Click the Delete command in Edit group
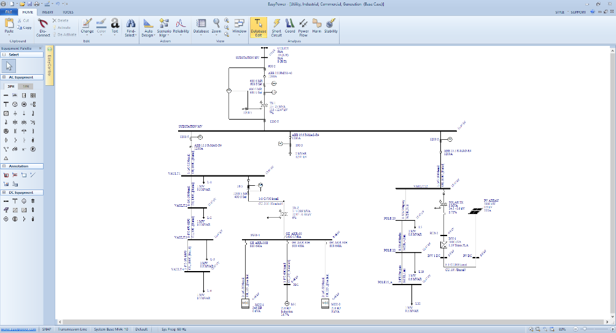The width and height of the screenshot is (616, 333). click(61, 20)
